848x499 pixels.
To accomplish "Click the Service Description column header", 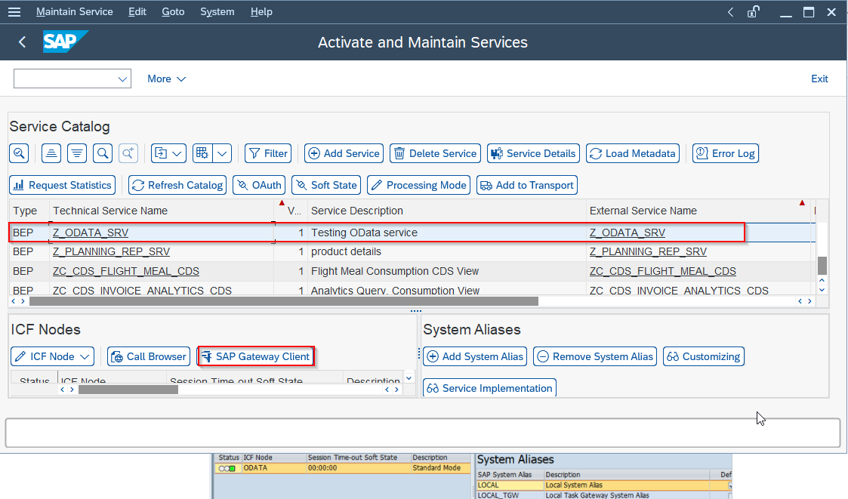I will (447, 211).
